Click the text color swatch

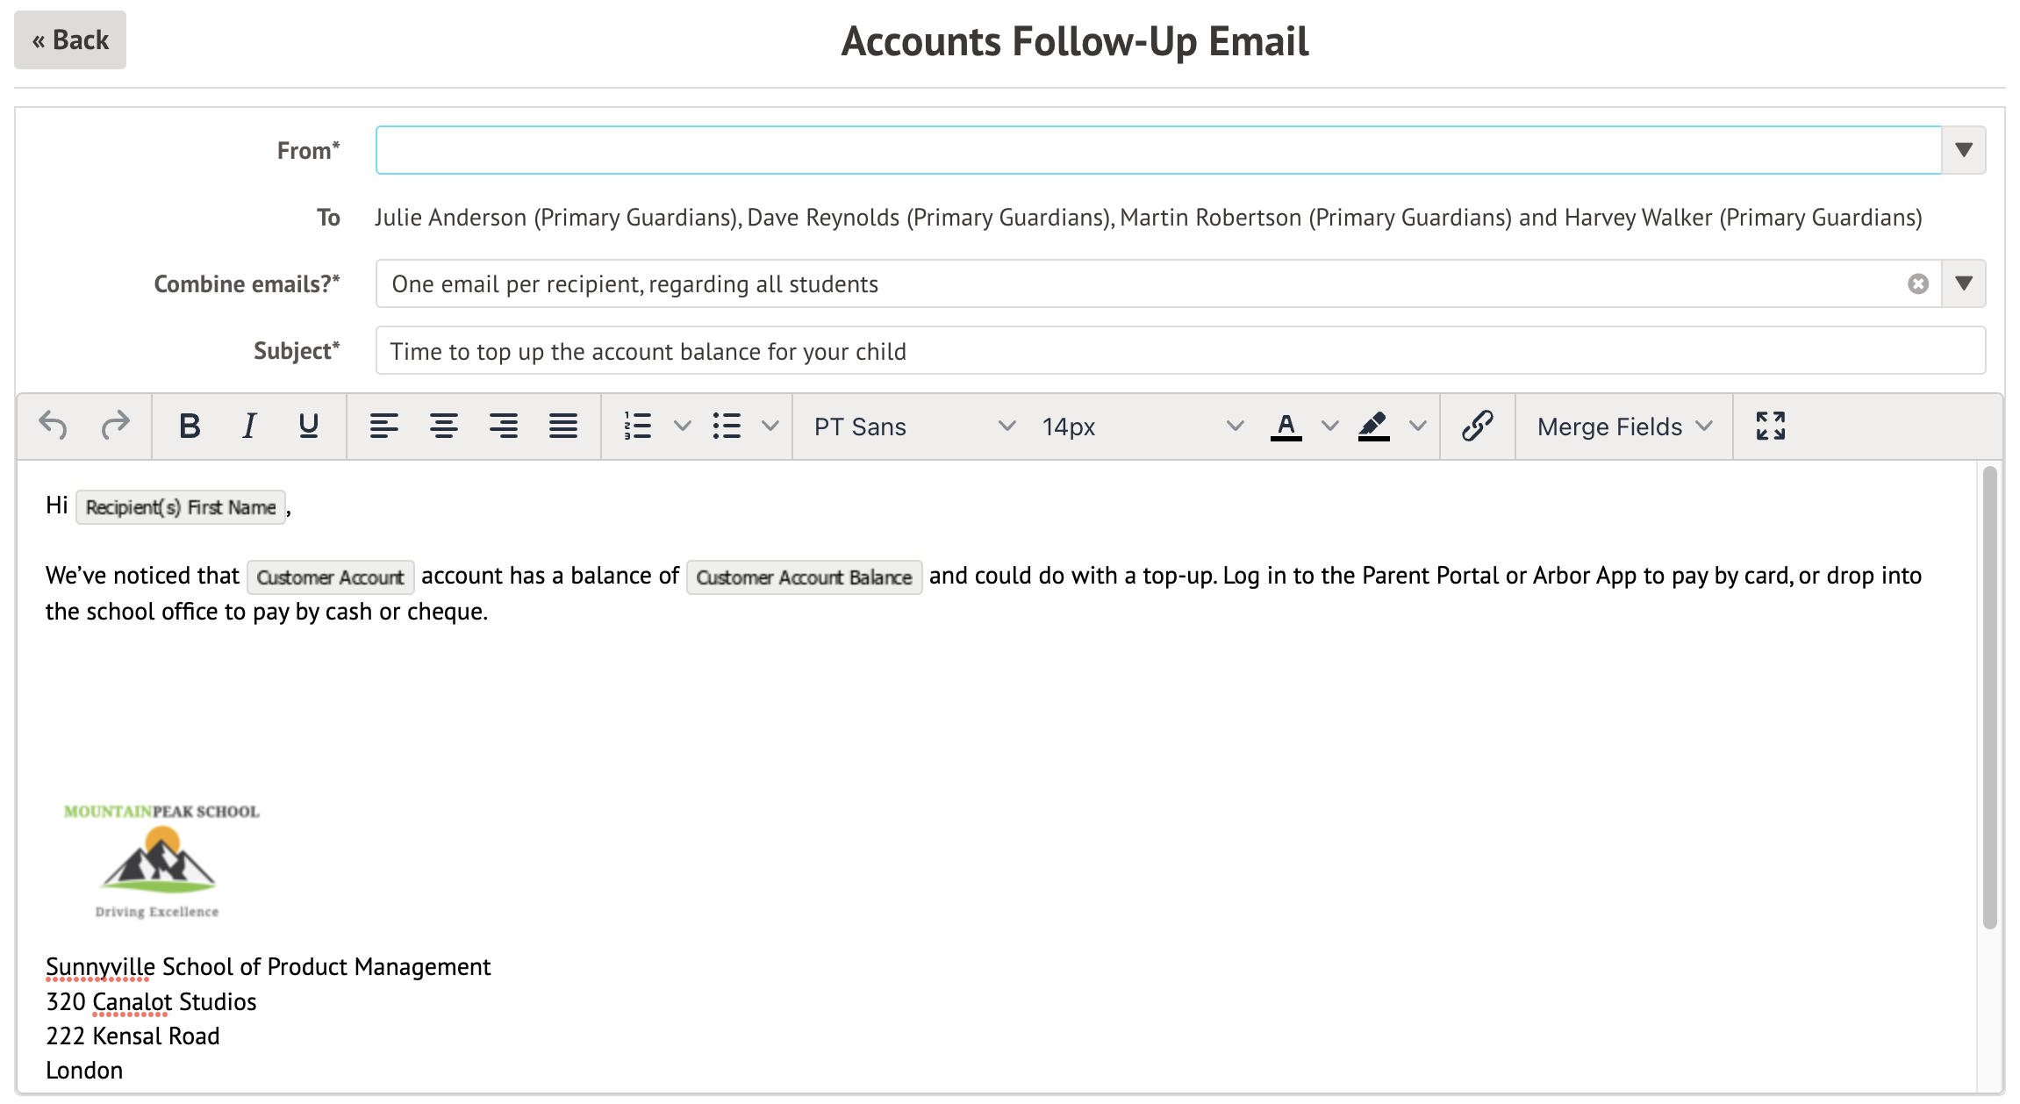(1286, 426)
